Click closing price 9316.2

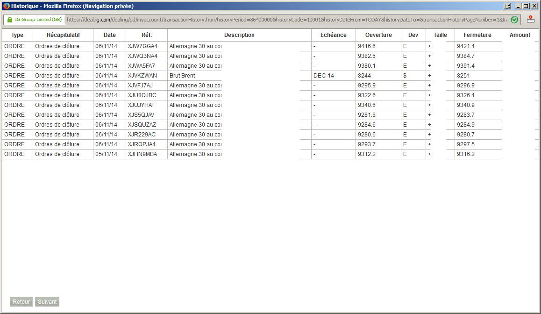click(466, 154)
